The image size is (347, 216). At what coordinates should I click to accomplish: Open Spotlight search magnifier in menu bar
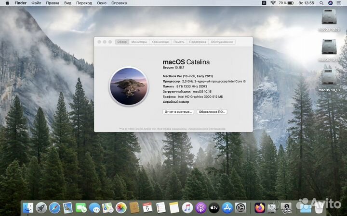tap(321, 3)
